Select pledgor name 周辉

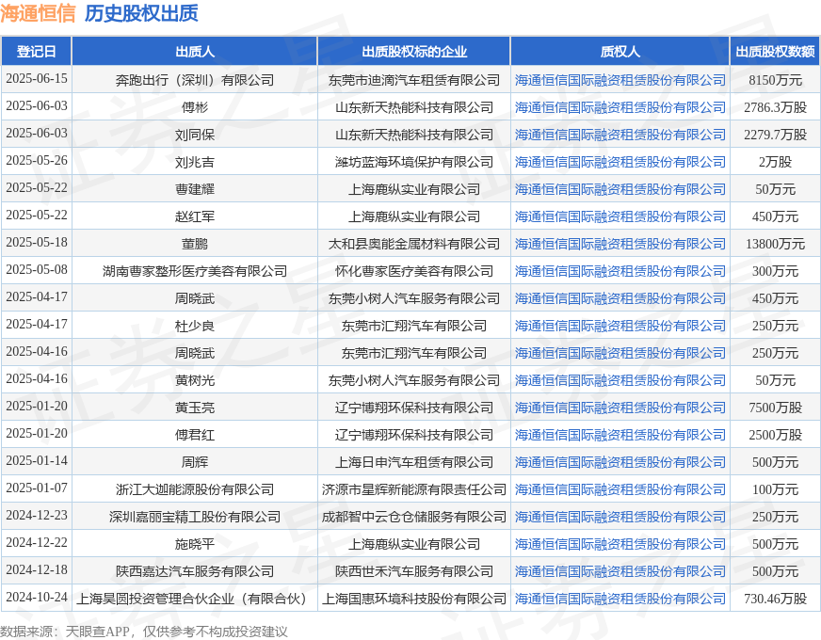[x=194, y=462]
